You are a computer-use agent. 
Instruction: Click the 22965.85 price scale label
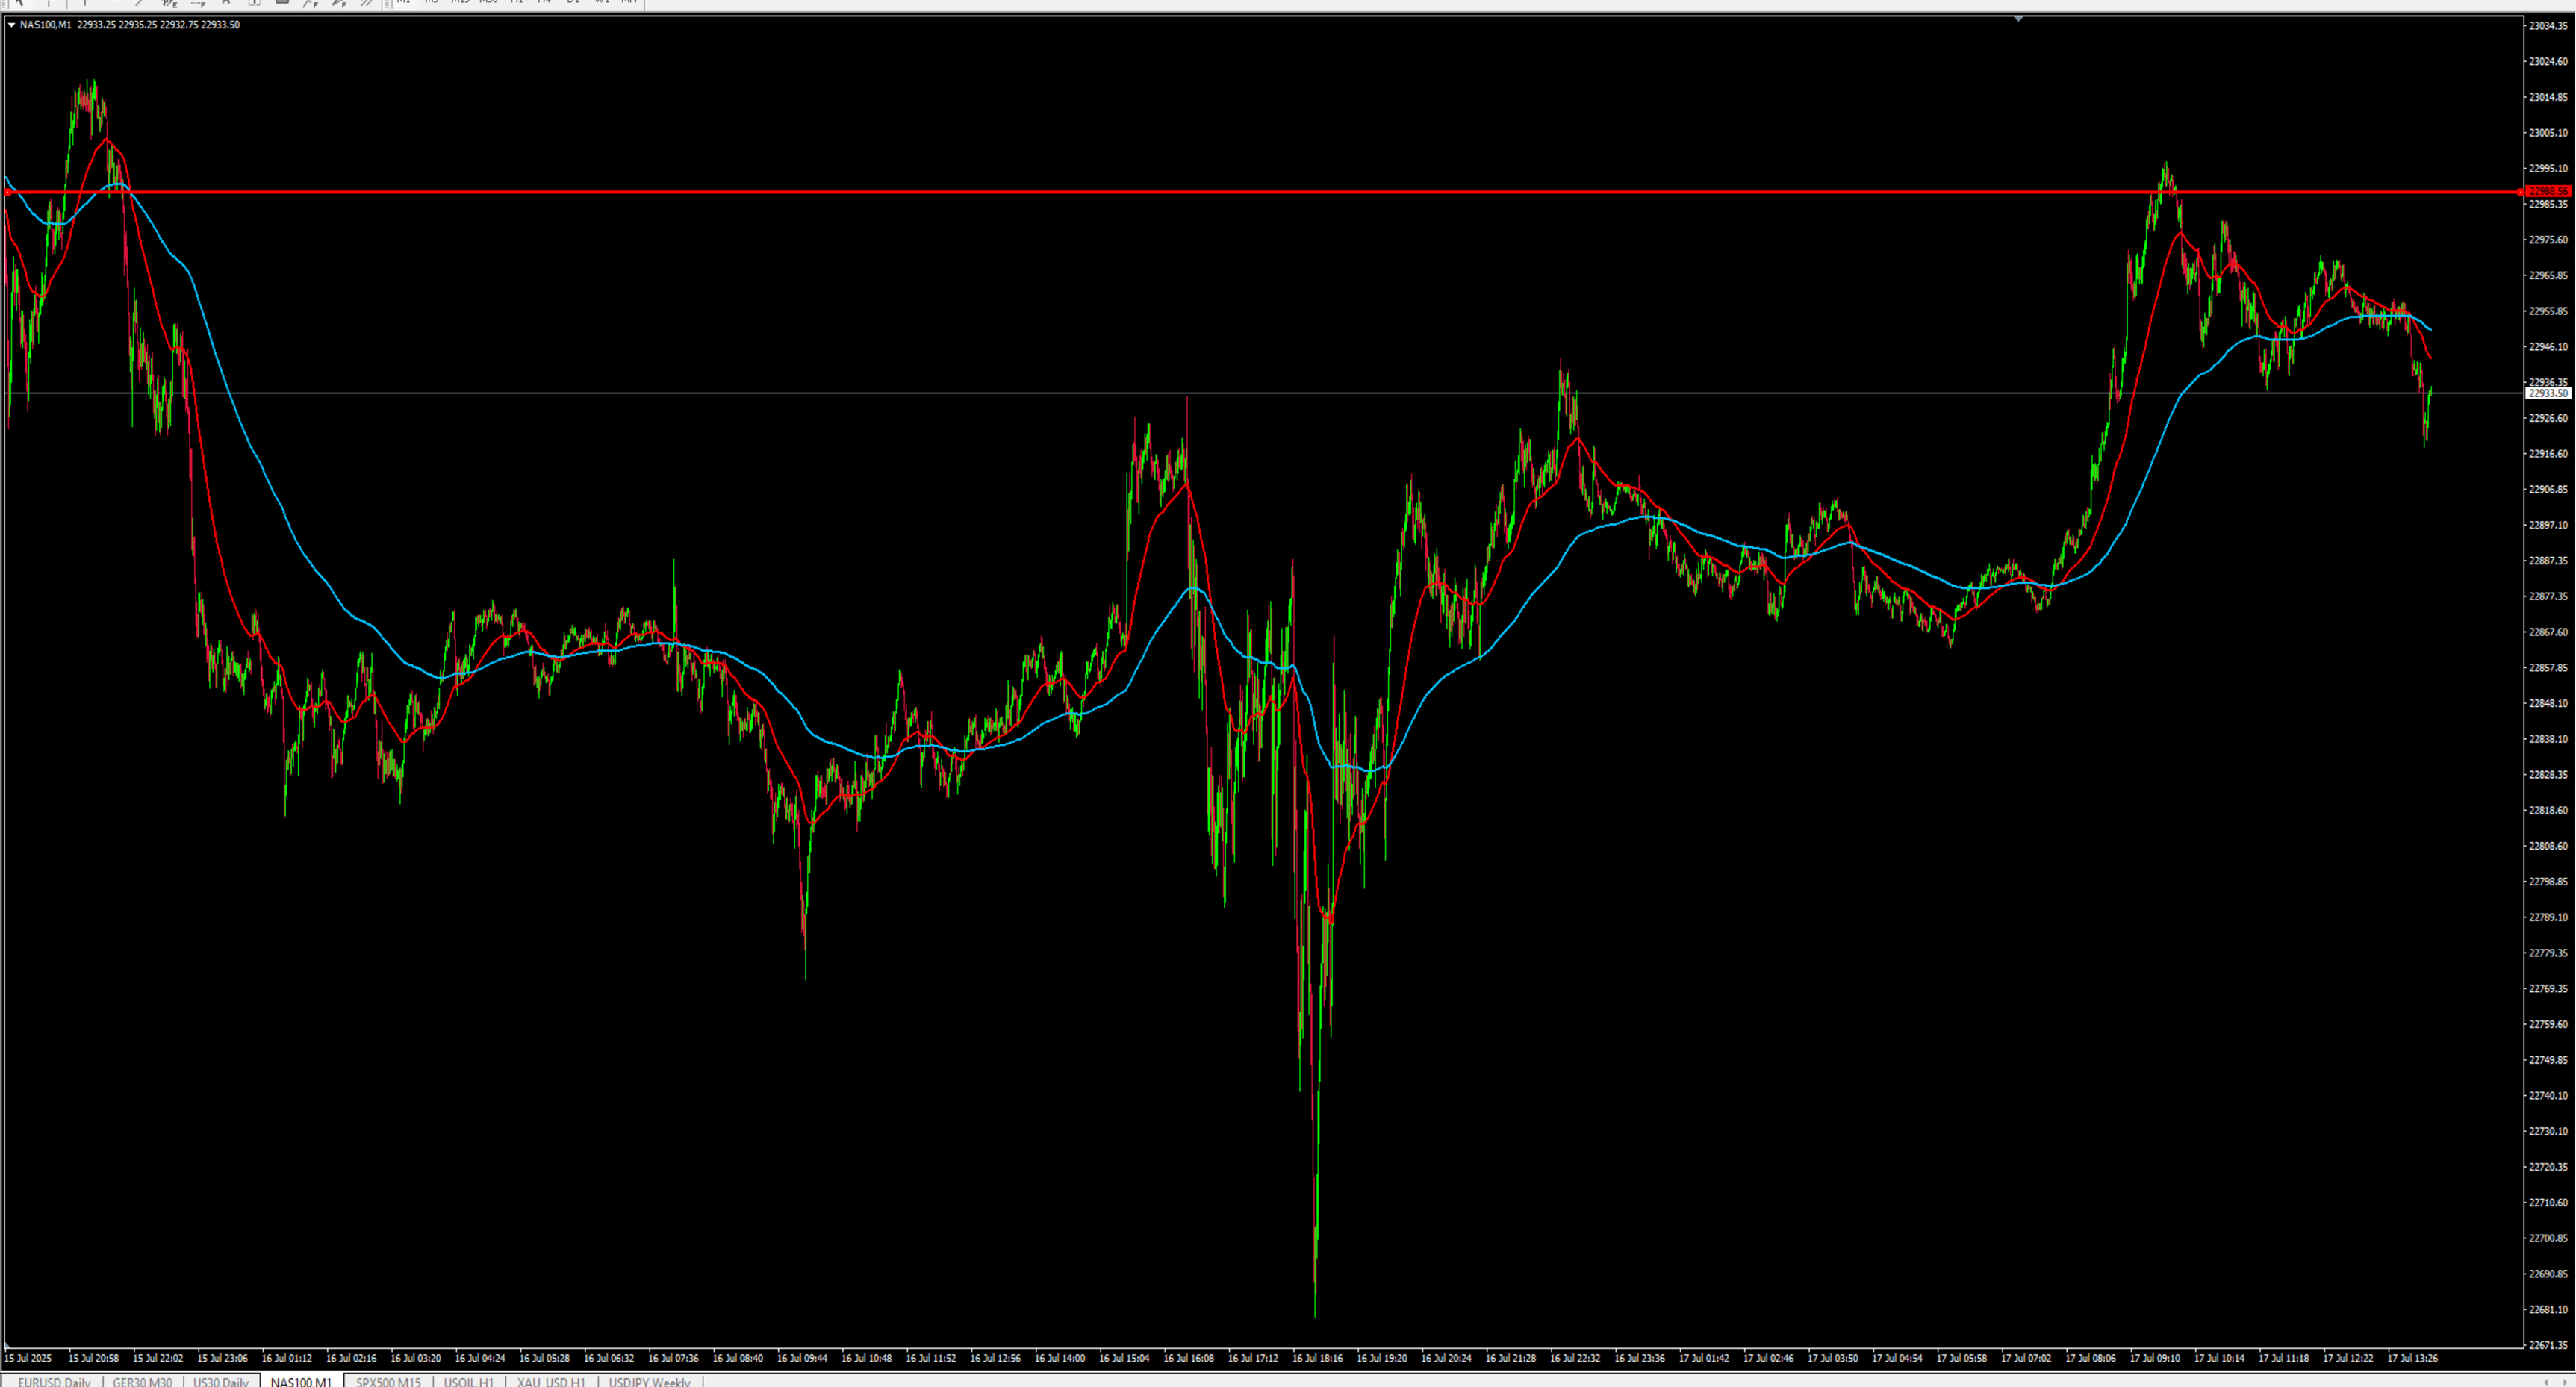[x=2548, y=276]
